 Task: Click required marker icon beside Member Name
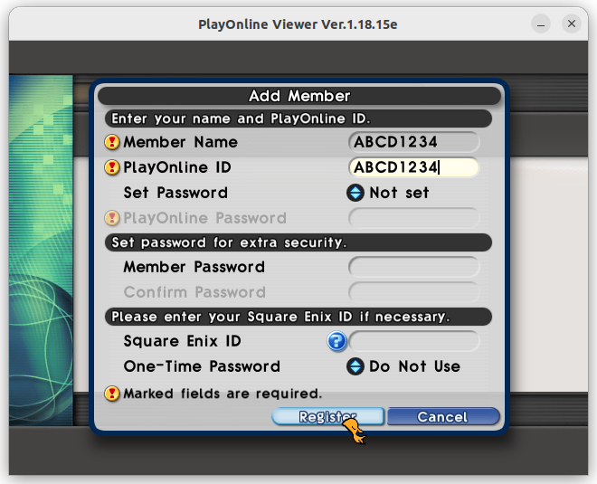(x=112, y=142)
